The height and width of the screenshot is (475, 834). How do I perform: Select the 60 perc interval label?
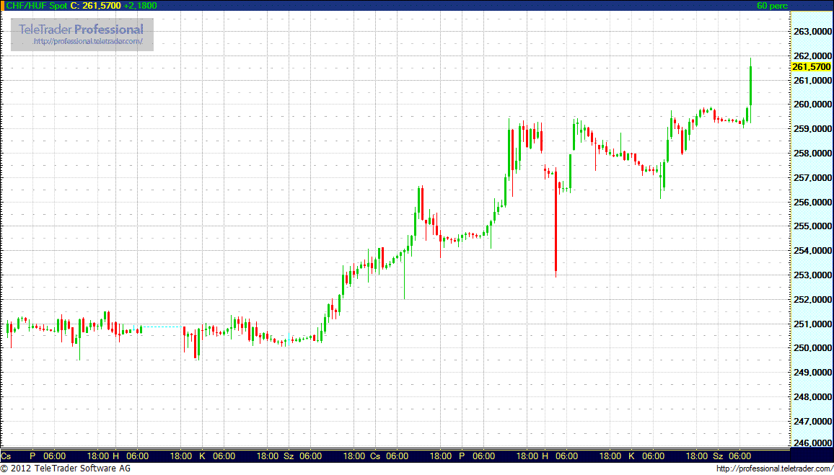click(x=772, y=5)
